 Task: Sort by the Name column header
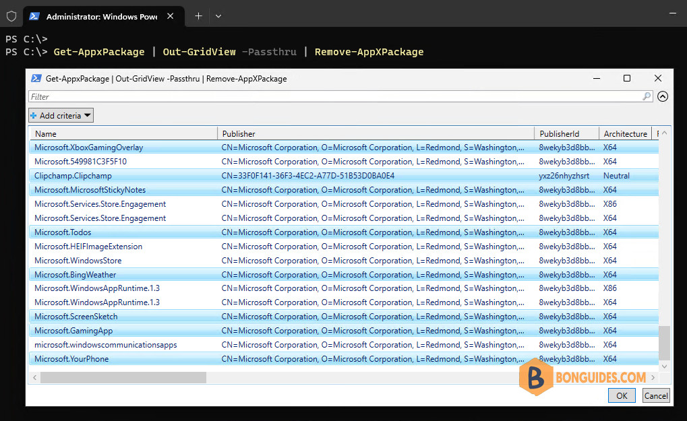click(x=123, y=133)
